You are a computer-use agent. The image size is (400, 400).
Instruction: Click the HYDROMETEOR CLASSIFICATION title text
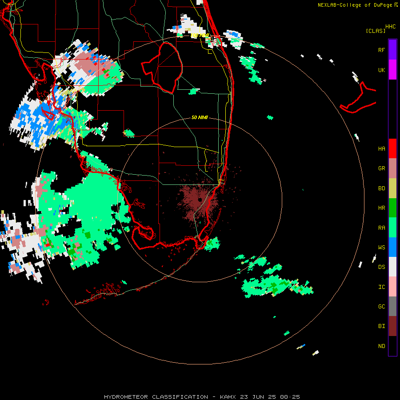156,397
